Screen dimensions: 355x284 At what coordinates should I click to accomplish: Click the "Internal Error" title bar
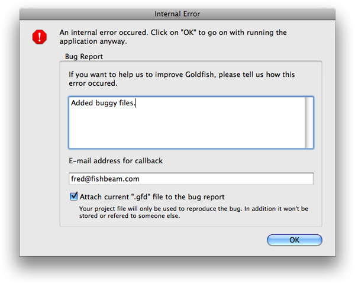(x=177, y=14)
